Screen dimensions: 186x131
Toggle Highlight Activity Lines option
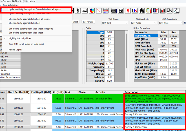click(24, 38)
